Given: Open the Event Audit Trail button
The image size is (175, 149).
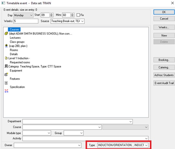Looking at the screenshot, I should click(164, 83).
